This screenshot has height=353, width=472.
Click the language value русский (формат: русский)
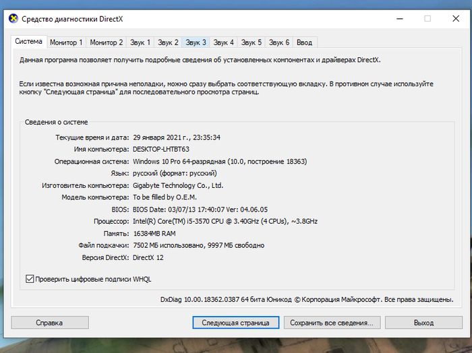click(x=175, y=173)
